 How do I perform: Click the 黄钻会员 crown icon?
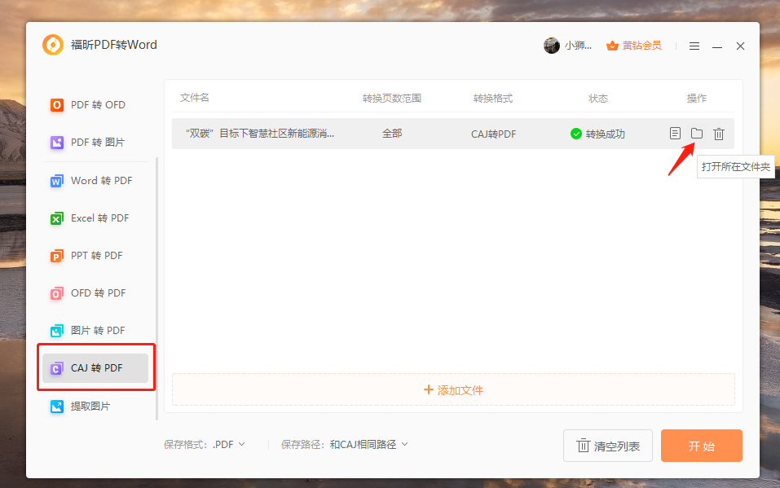pos(612,46)
